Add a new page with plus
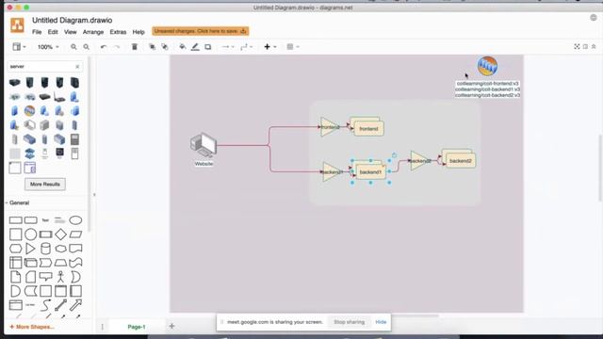Viewport: 603px width, 339px height. pyautogui.click(x=171, y=327)
